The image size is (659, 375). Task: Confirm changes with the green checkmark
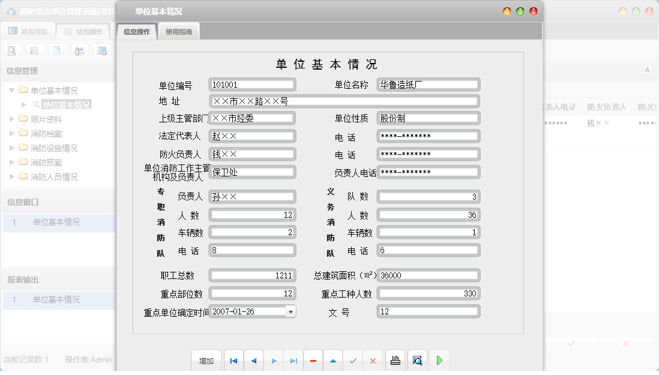pos(353,360)
